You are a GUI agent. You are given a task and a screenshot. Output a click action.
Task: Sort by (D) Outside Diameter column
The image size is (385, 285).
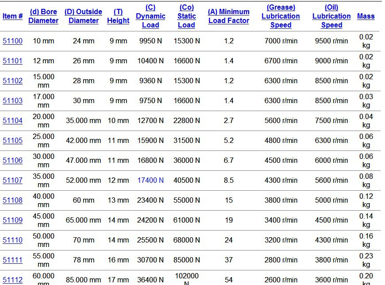(83, 16)
